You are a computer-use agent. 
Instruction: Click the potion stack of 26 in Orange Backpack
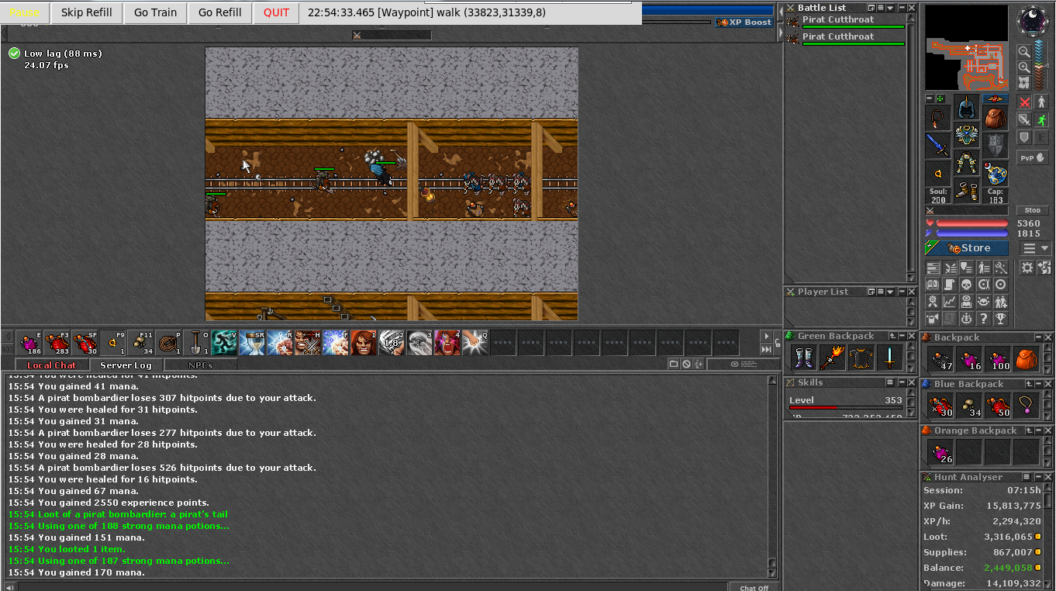[940, 451]
